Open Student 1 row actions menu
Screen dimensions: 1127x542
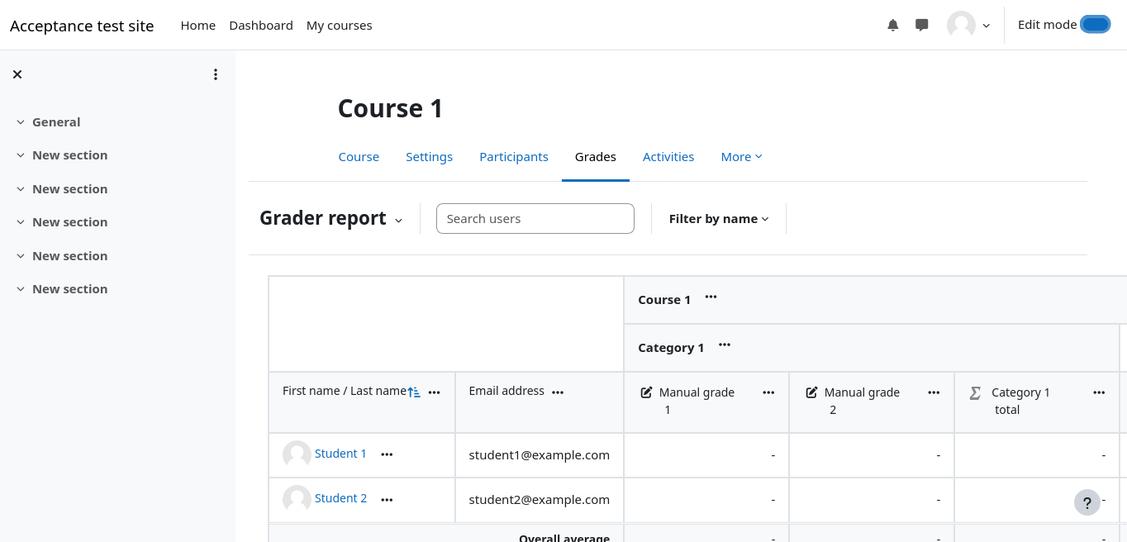[387, 454]
